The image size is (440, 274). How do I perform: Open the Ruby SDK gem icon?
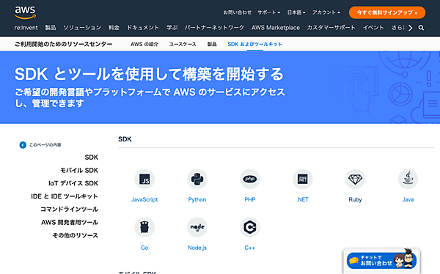coord(355,179)
